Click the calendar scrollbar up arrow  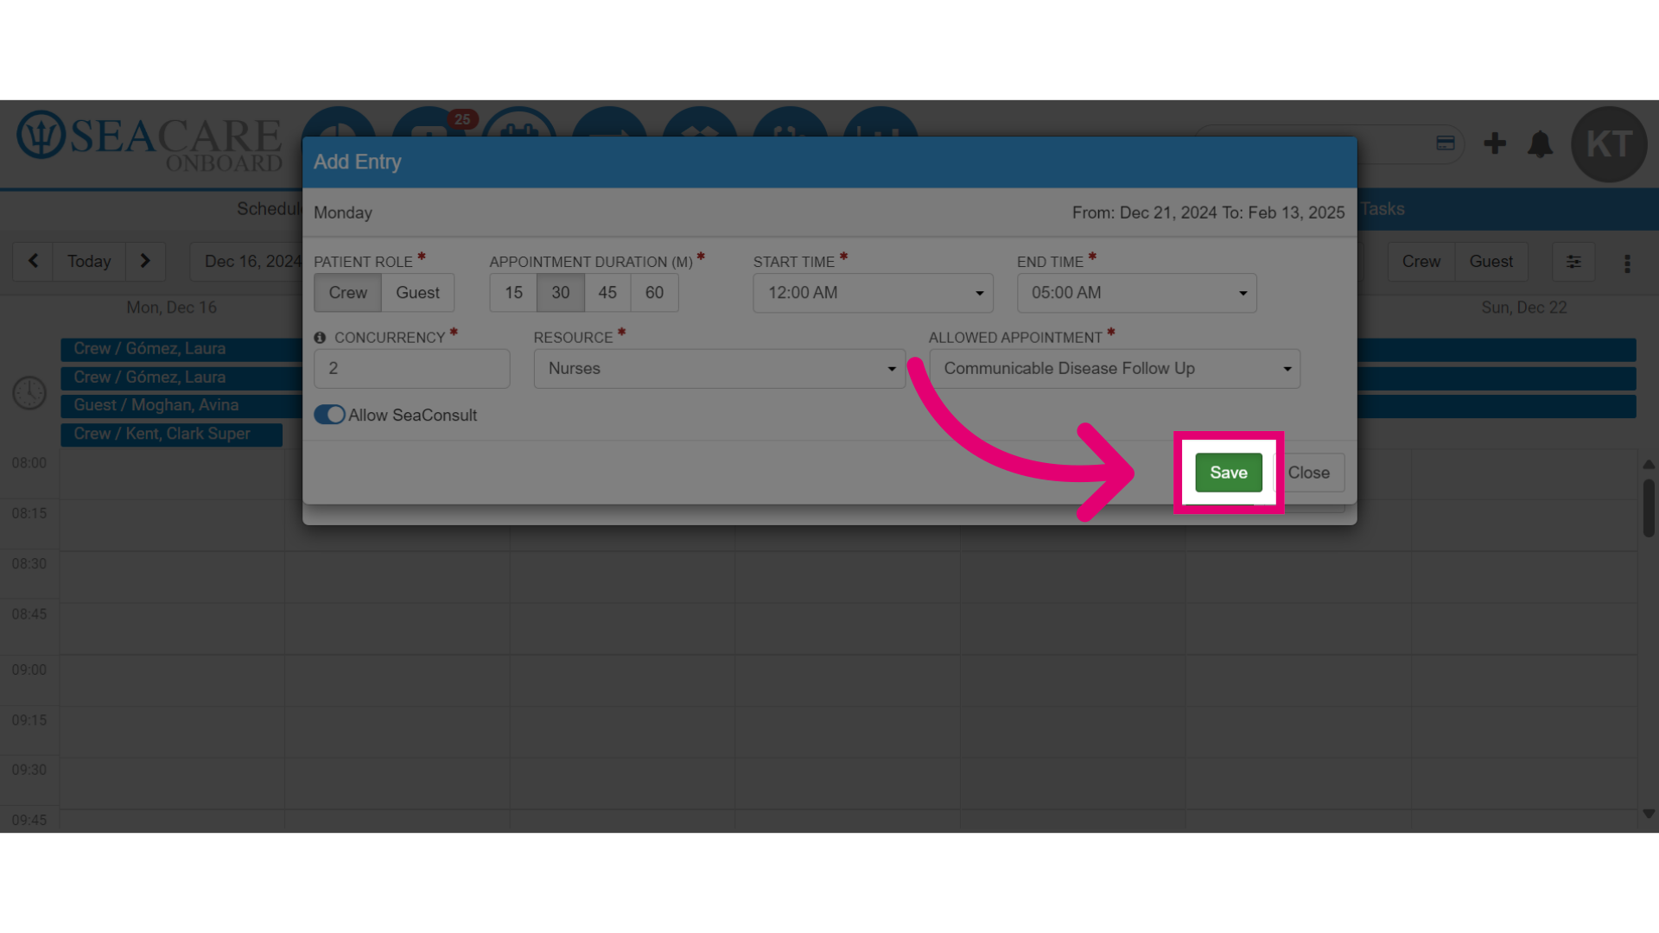pos(1648,464)
